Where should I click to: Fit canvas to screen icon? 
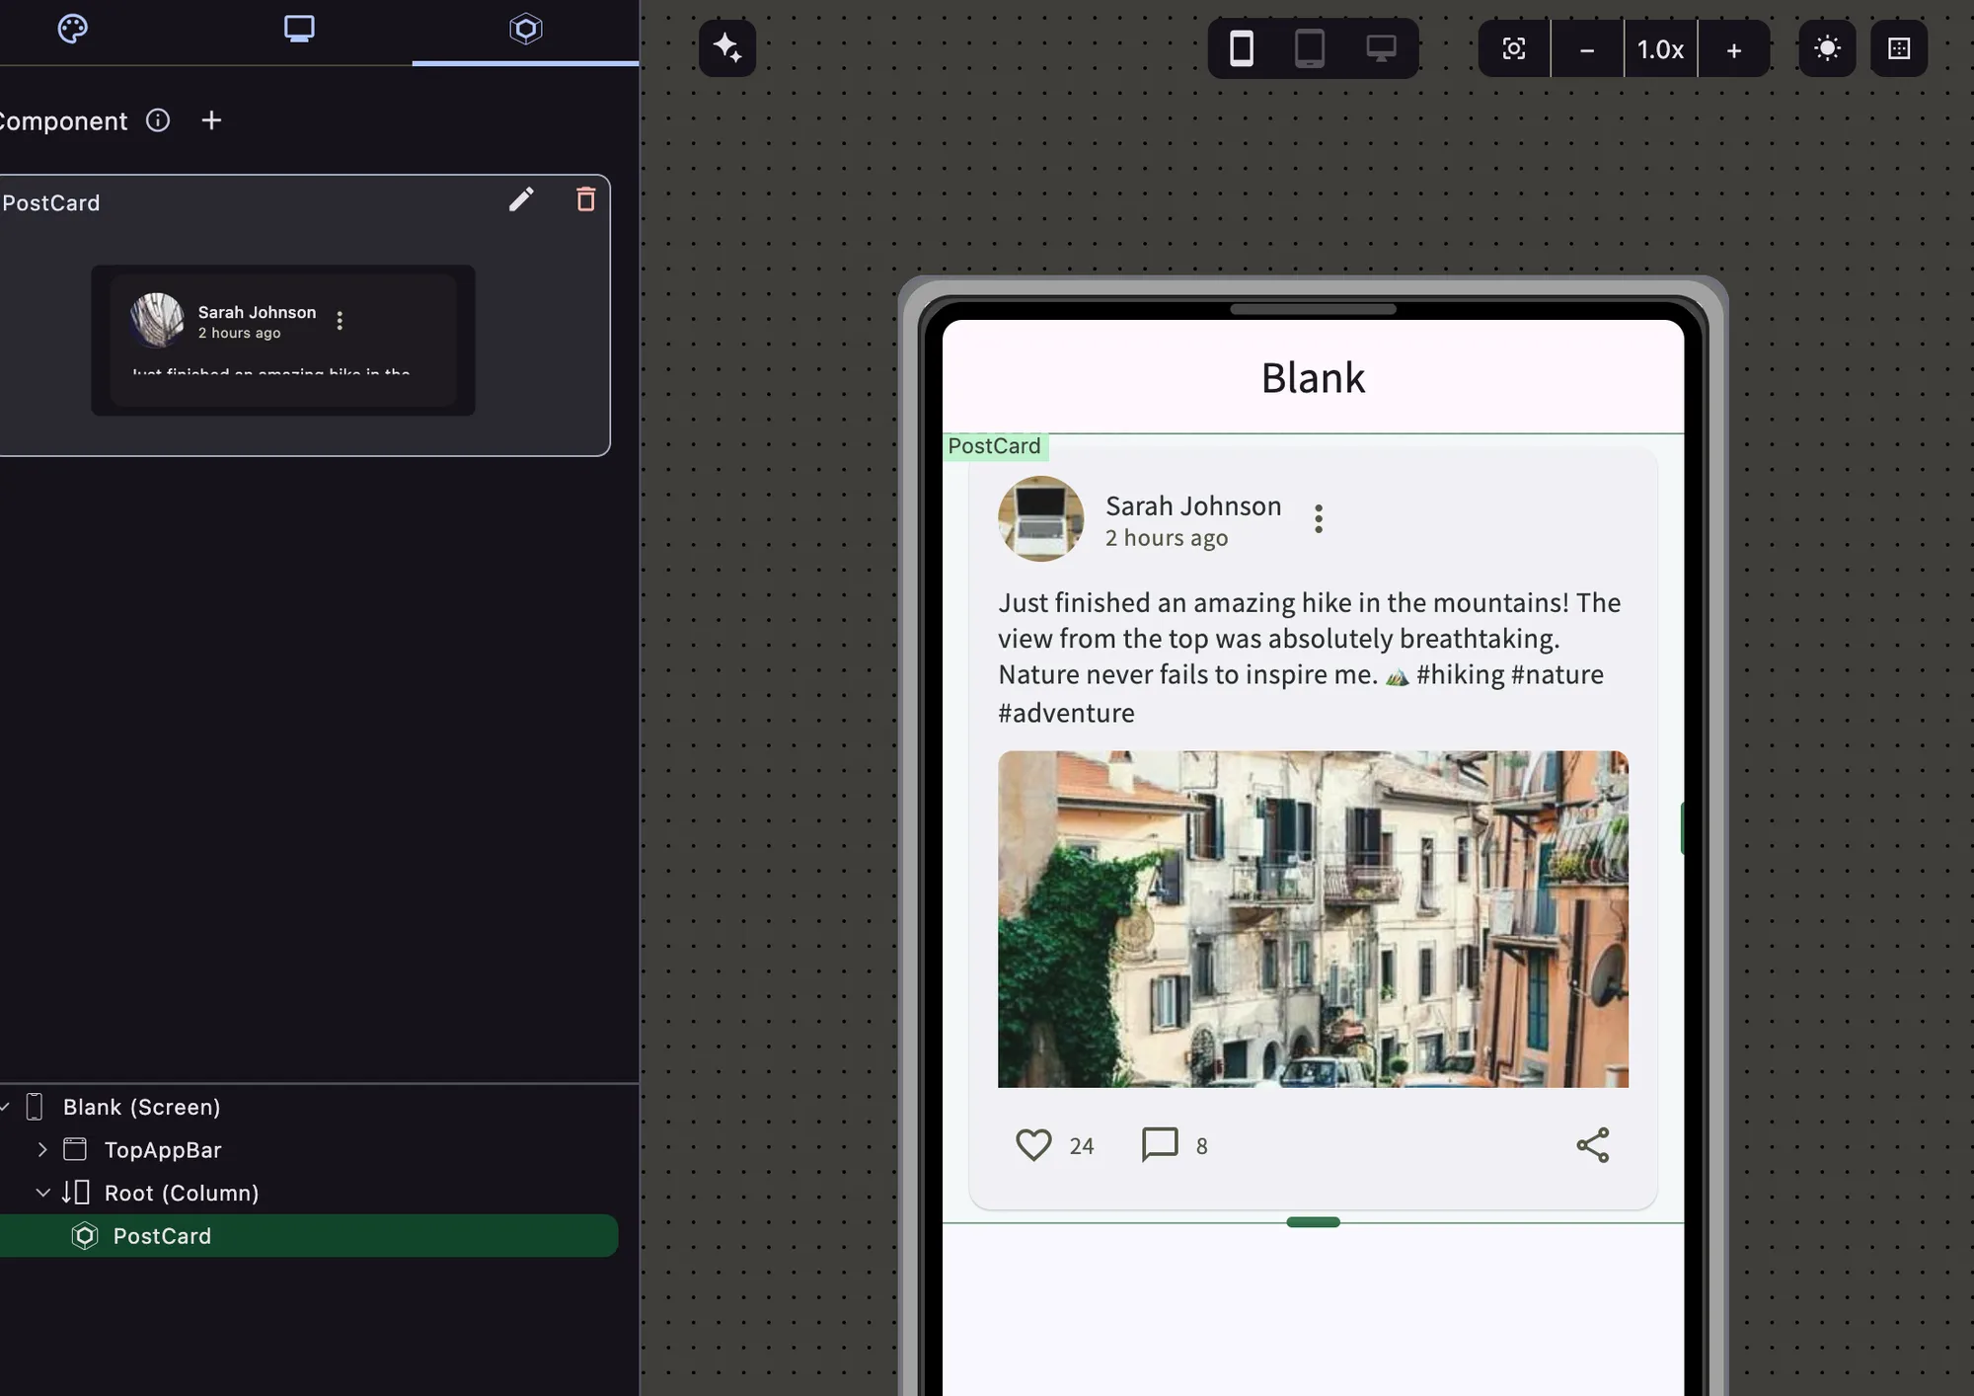[x=1514, y=48]
